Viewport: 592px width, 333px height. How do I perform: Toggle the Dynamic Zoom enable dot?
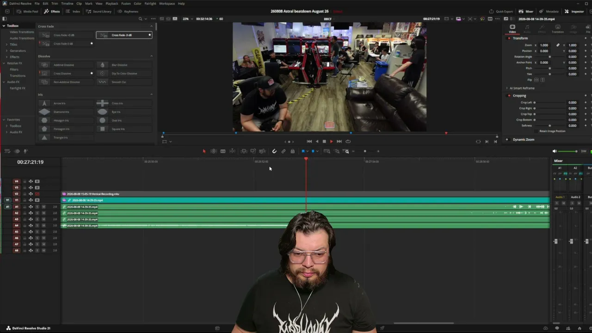[x=507, y=140]
